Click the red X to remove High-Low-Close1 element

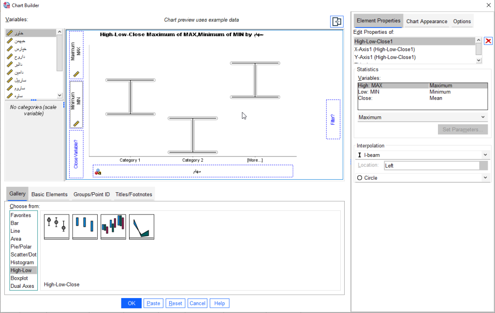pyautogui.click(x=488, y=41)
